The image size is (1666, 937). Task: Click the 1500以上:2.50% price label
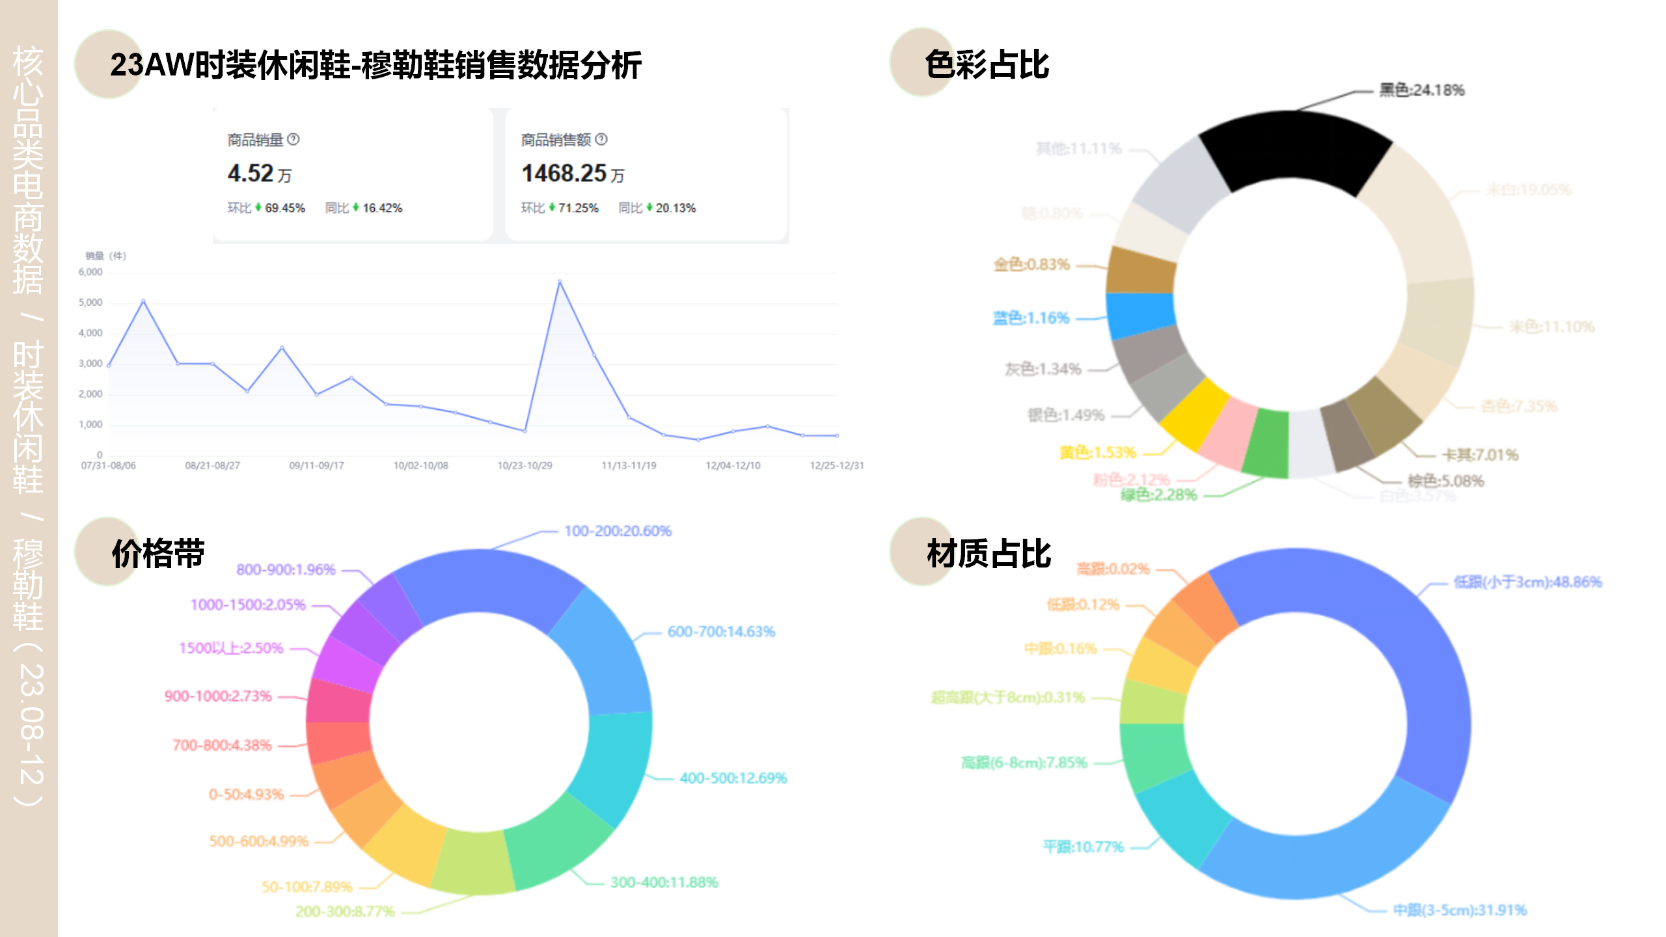click(231, 648)
